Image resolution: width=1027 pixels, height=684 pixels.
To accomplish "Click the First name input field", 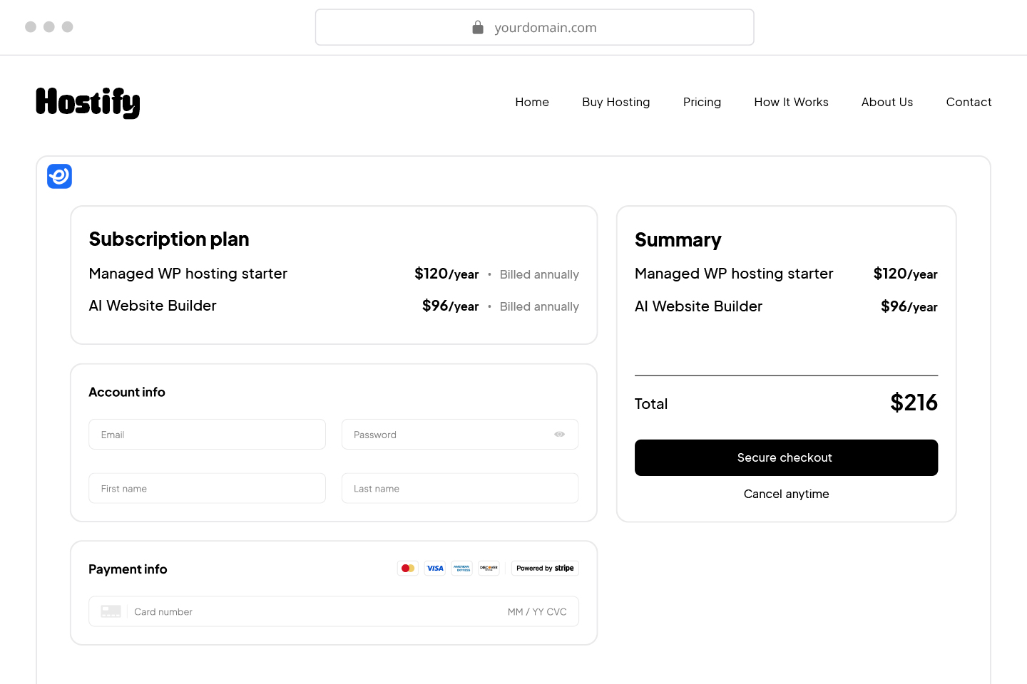I will coord(207,488).
